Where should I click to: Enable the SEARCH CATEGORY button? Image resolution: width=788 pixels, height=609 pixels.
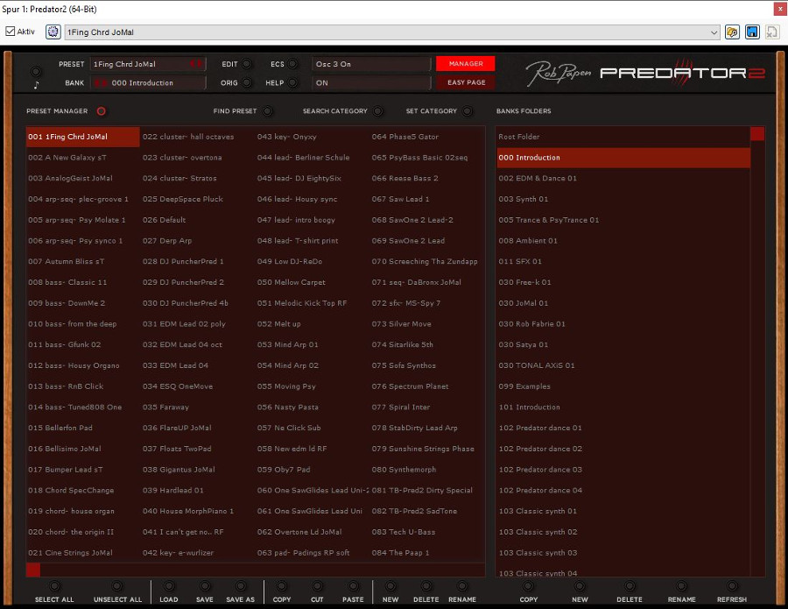click(378, 111)
